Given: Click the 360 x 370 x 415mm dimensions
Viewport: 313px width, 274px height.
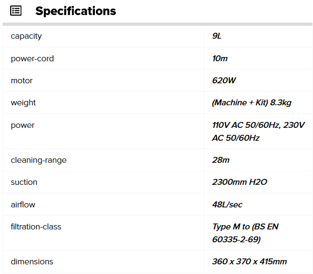Looking at the screenshot, I should coord(250,262).
